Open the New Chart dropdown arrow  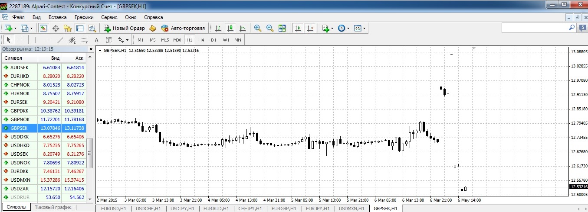point(16,28)
